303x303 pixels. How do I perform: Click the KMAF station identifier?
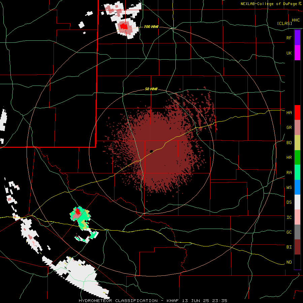tap(173, 301)
